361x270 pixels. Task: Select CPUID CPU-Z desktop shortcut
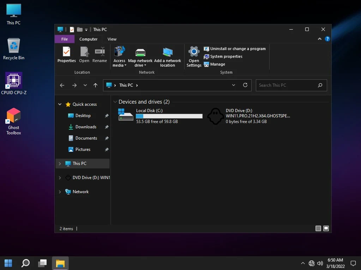(x=13, y=84)
